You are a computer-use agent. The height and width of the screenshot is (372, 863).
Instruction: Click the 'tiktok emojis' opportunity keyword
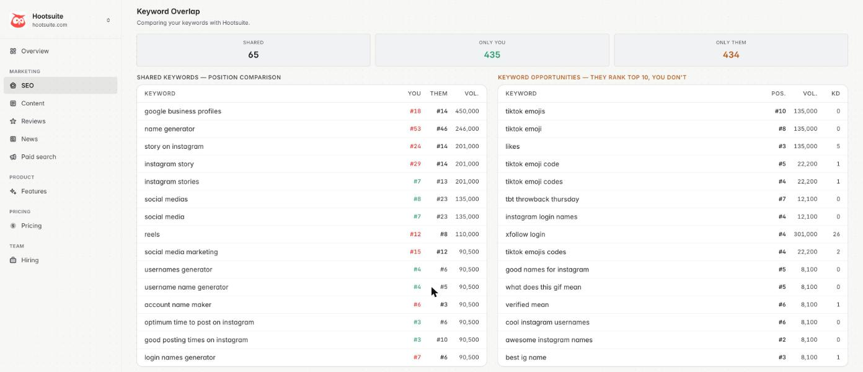(x=525, y=112)
